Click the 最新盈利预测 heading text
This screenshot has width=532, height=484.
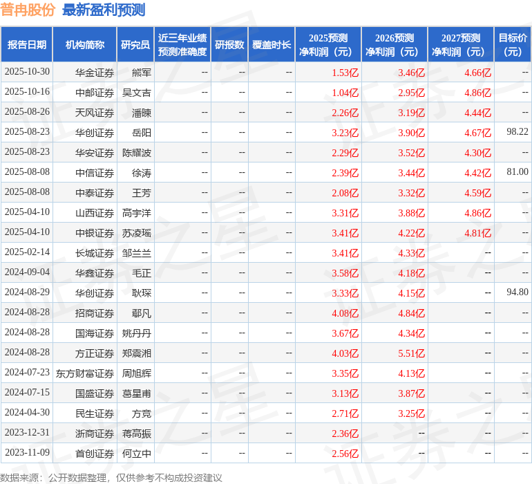click(104, 10)
